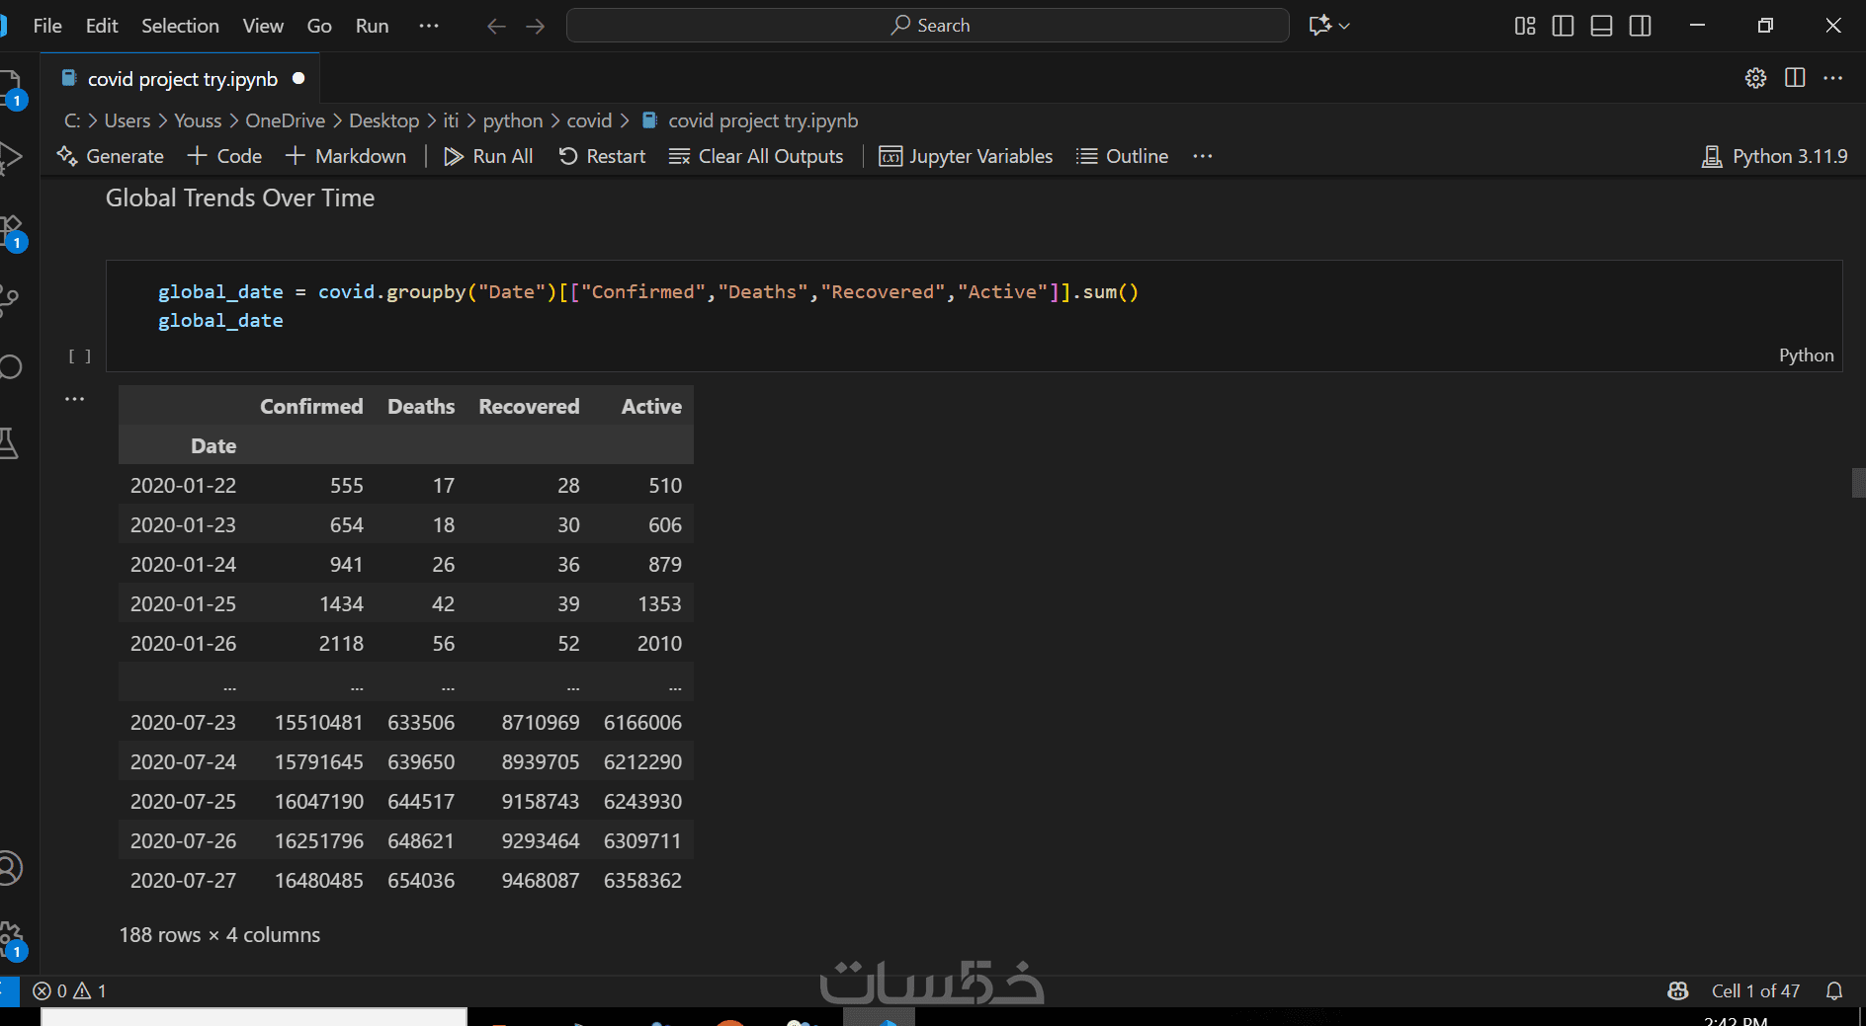Image resolution: width=1866 pixels, height=1026 pixels.
Task: Add a new Code cell
Action: pos(224,156)
